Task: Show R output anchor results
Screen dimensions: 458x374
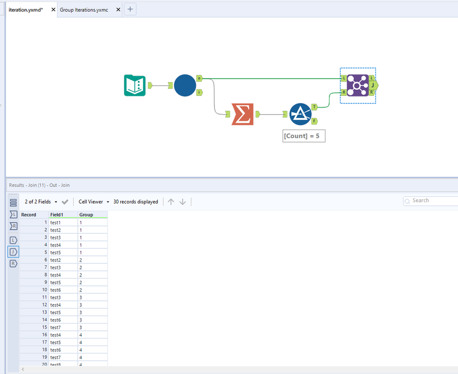Action: [x=13, y=264]
